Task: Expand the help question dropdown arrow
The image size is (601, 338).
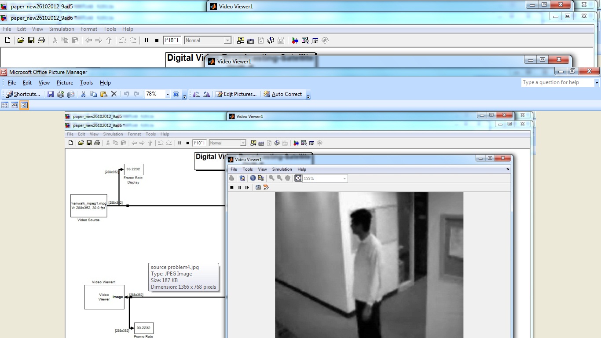Action: 597,83
